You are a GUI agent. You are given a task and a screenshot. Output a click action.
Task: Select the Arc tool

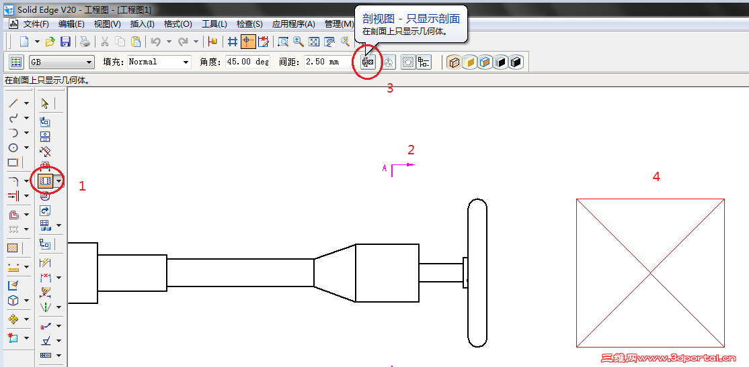tap(13, 132)
